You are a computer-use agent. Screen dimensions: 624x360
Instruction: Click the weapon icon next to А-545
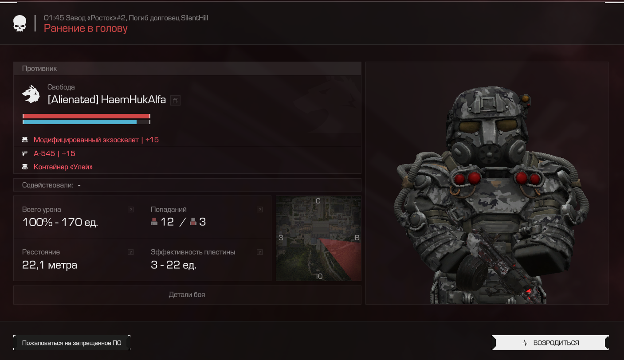point(25,153)
